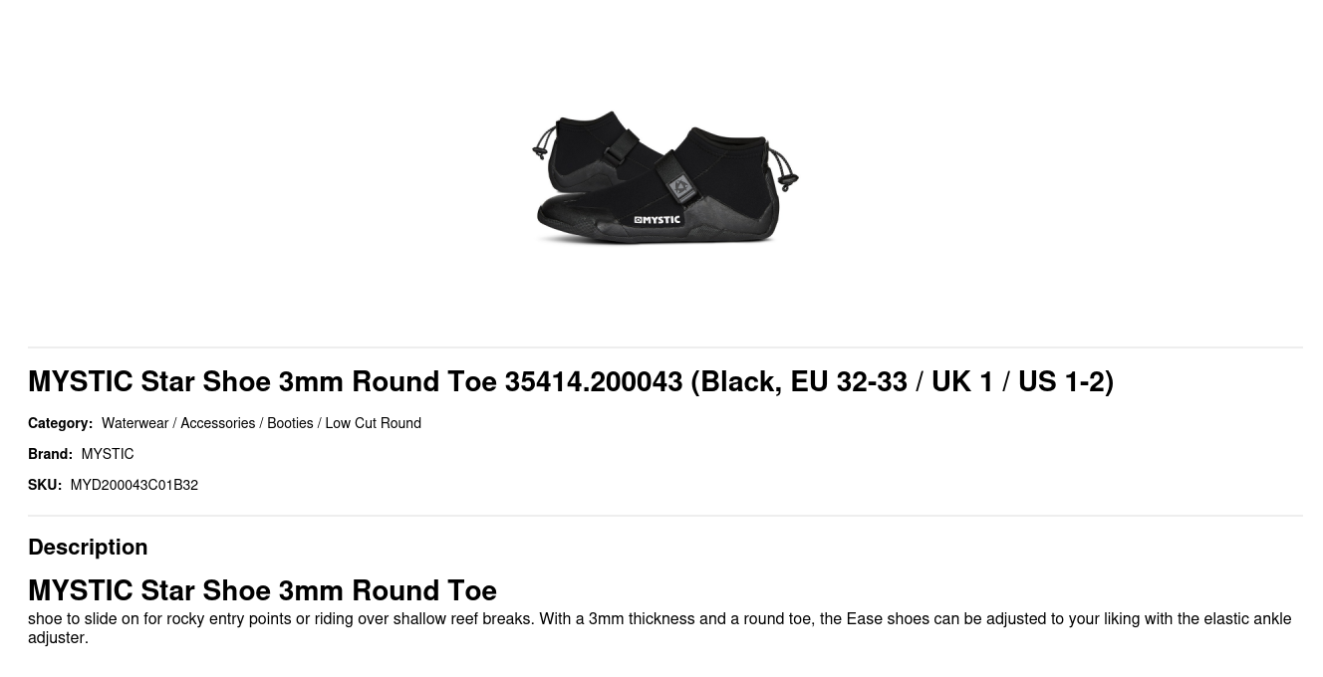Click the SKU code MYD200043C01B32
This screenshot has height=677, width=1323.
pos(133,485)
